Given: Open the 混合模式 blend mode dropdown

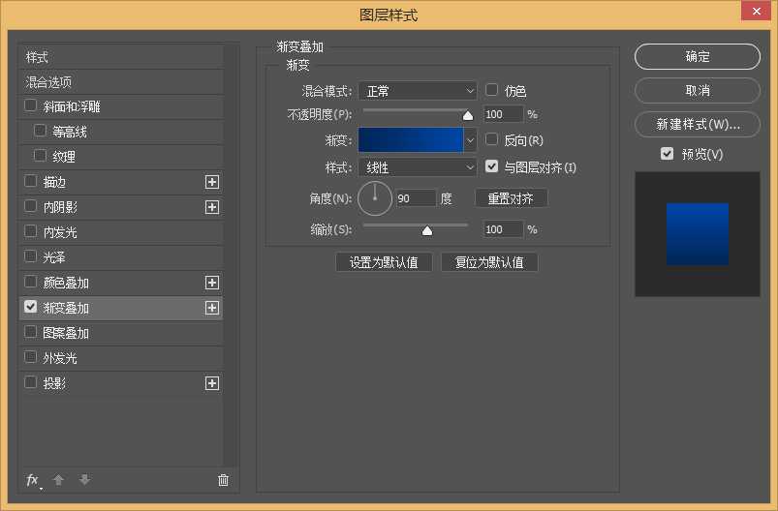Looking at the screenshot, I should click(418, 91).
